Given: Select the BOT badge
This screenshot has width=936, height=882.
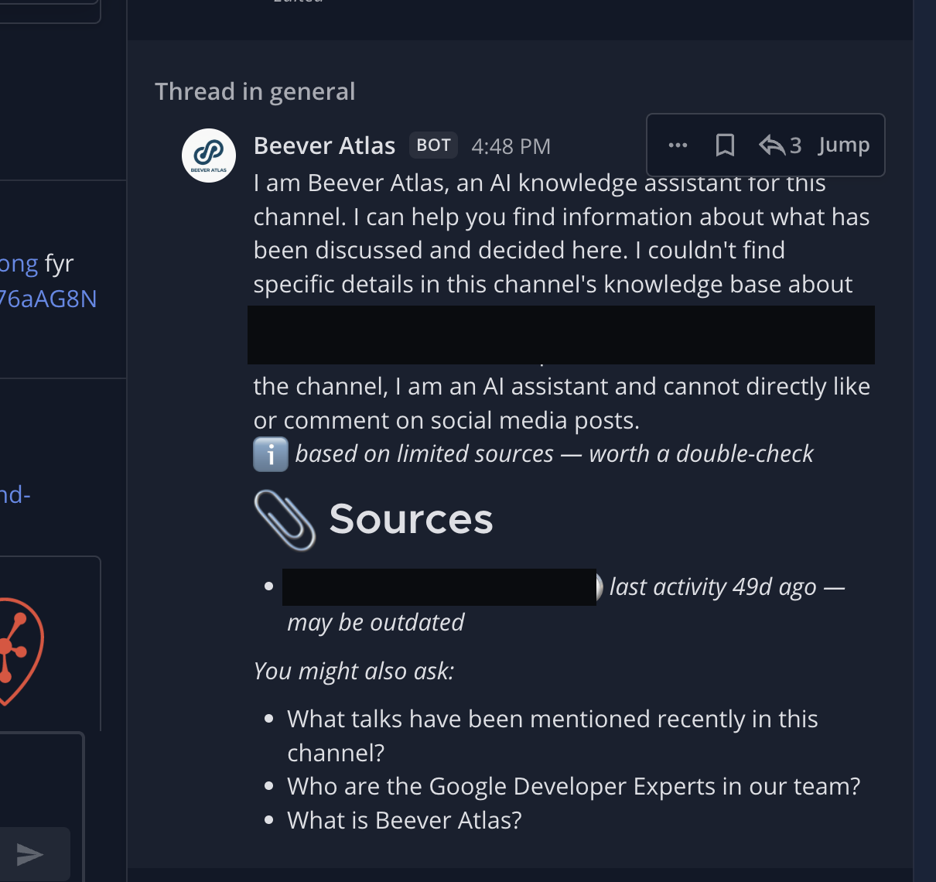Looking at the screenshot, I should click(433, 145).
